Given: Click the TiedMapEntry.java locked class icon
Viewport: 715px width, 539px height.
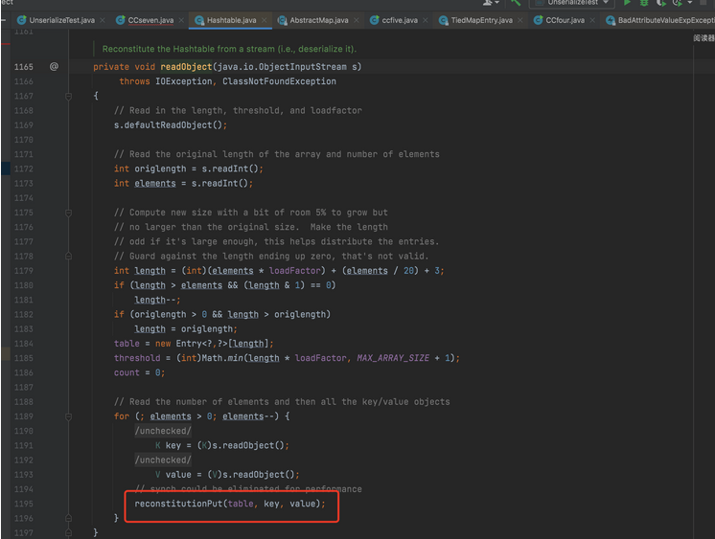Looking at the screenshot, I should point(443,20).
